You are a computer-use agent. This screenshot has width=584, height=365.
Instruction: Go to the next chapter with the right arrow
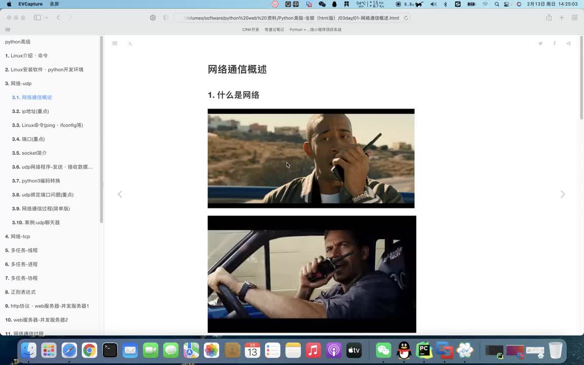563,194
